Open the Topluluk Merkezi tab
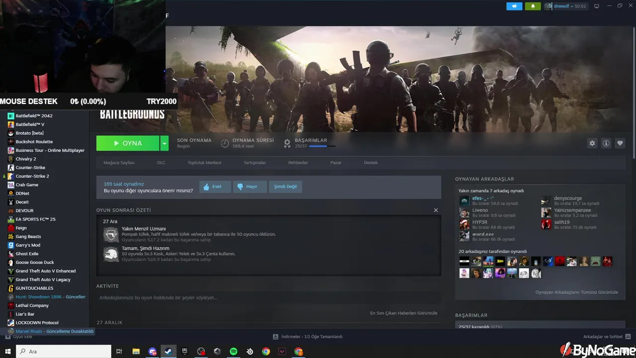The image size is (636, 358). (204, 163)
